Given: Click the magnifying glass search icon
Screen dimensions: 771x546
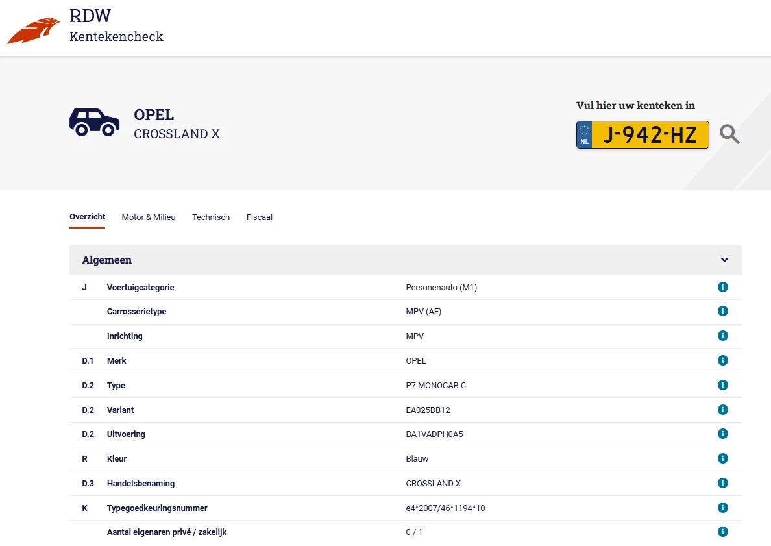Looking at the screenshot, I should coord(729,134).
